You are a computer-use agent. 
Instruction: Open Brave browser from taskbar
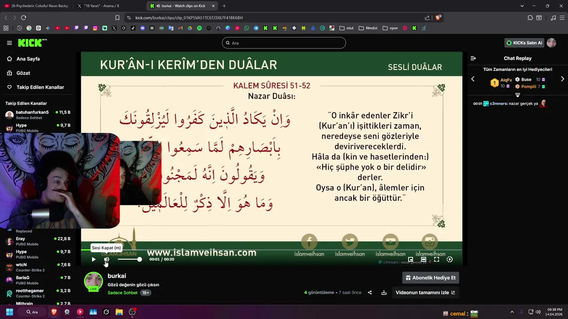point(54,312)
